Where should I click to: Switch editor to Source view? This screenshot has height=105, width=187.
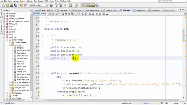pos(37,14)
